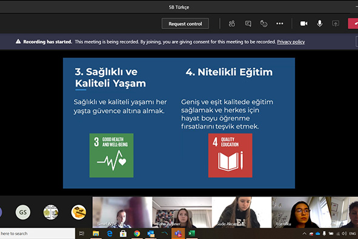Image resolution: width=358 pixels, height=239 pixels.
Task: Toggle the camera on or off
Action: click(x=303, y=24)
